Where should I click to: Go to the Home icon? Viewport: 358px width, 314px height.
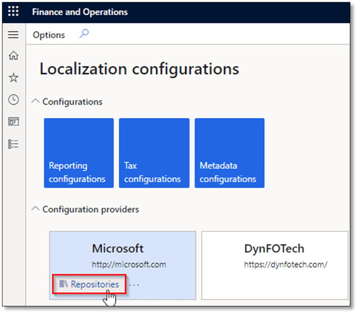click(x=13, y=56)
